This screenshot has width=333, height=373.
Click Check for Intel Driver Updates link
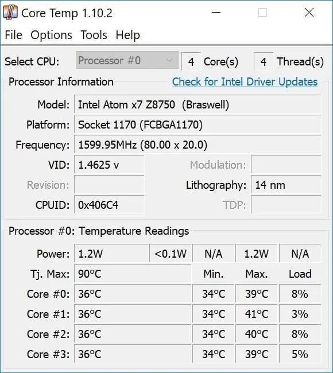click(x=245, y=82)
